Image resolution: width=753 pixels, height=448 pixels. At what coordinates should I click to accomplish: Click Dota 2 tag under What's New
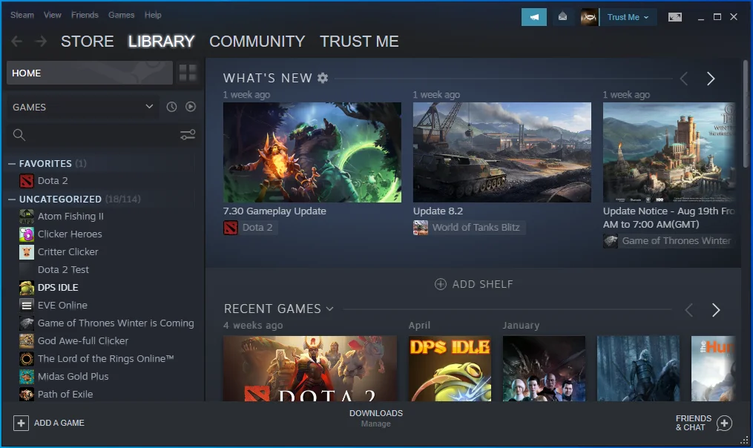pyautogui.click(x=250, y=227)
